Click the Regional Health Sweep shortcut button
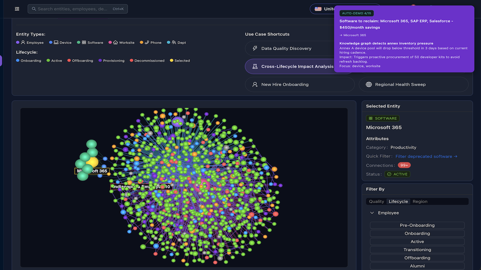This screenshot has height=270, width=481. click(413, 84)
